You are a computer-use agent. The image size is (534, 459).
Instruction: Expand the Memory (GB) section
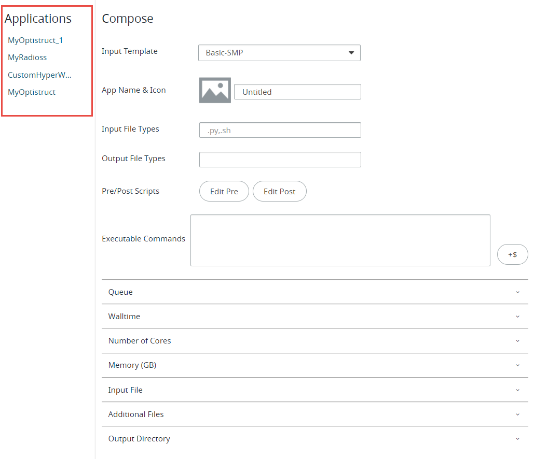click(315, 365)
